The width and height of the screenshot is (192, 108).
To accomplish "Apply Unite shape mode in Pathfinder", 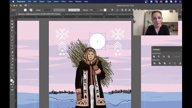I will point(154,57).
